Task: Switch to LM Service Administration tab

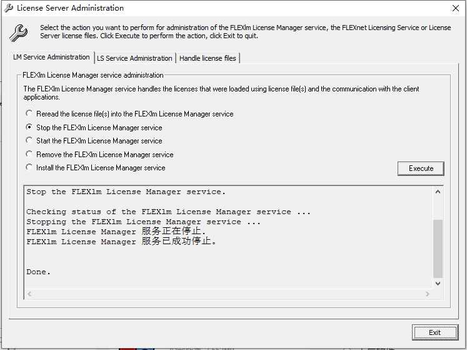Action: click(x=51, y=57)
